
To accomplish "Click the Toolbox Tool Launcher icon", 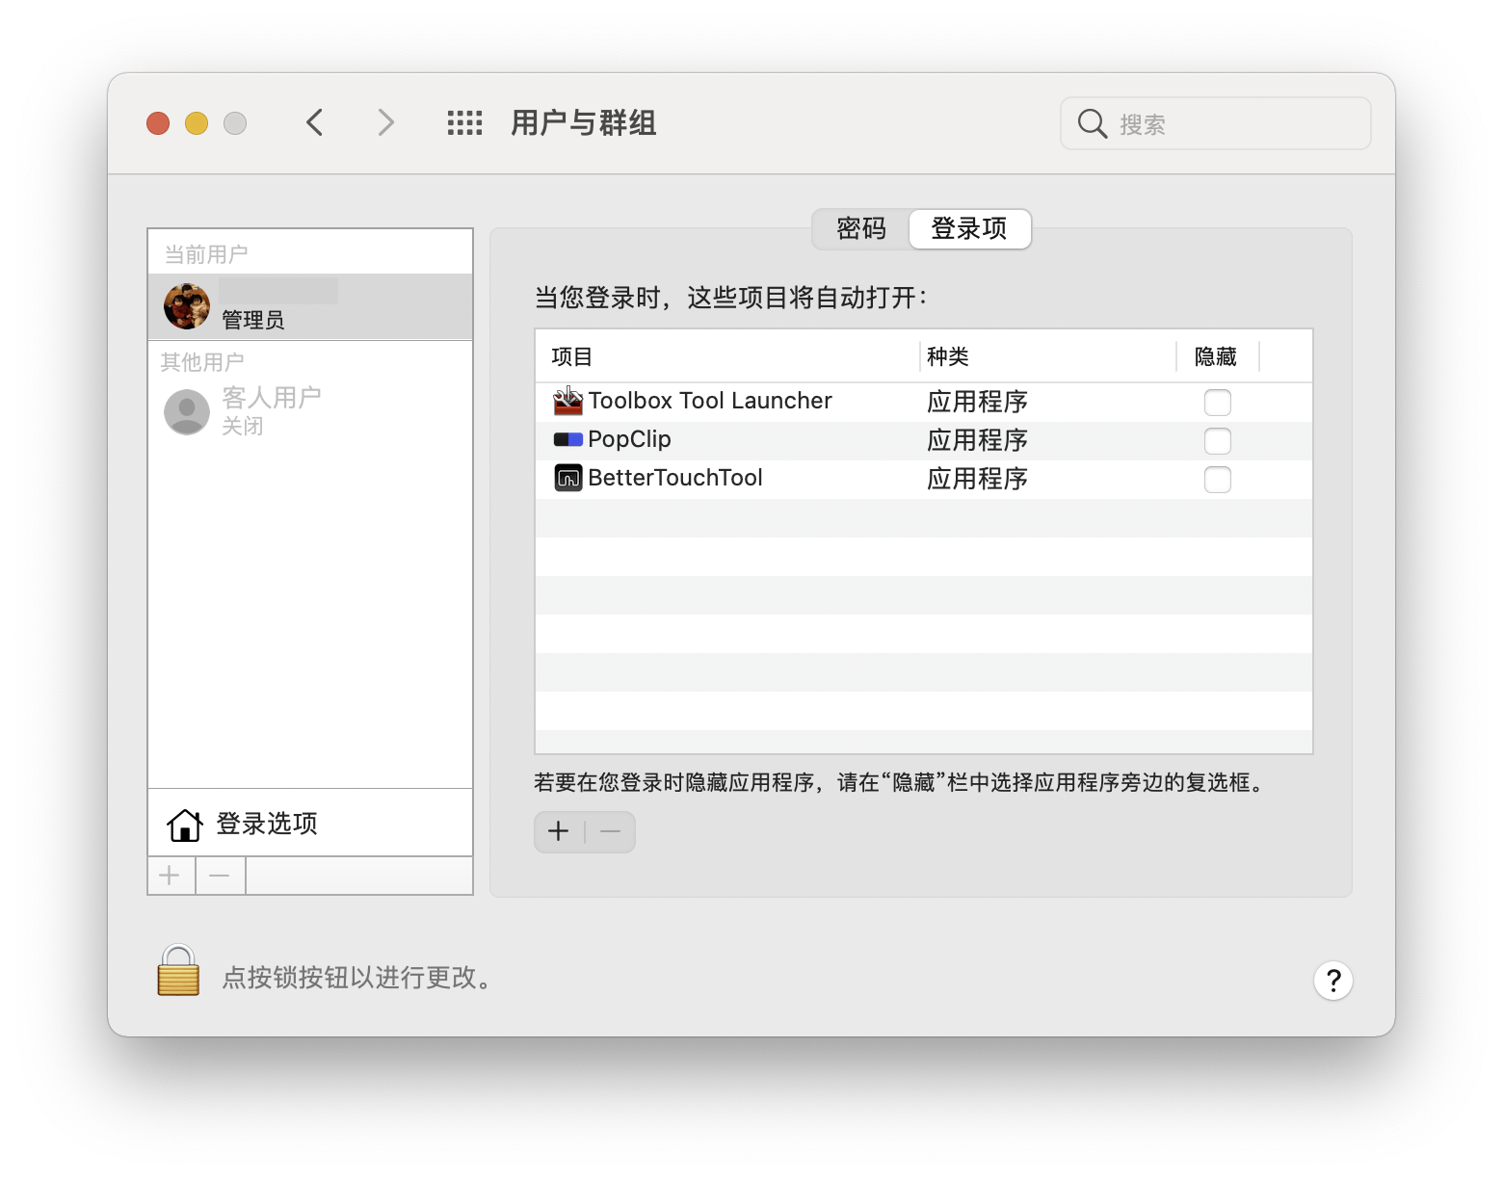I will [x=567, y=401].
